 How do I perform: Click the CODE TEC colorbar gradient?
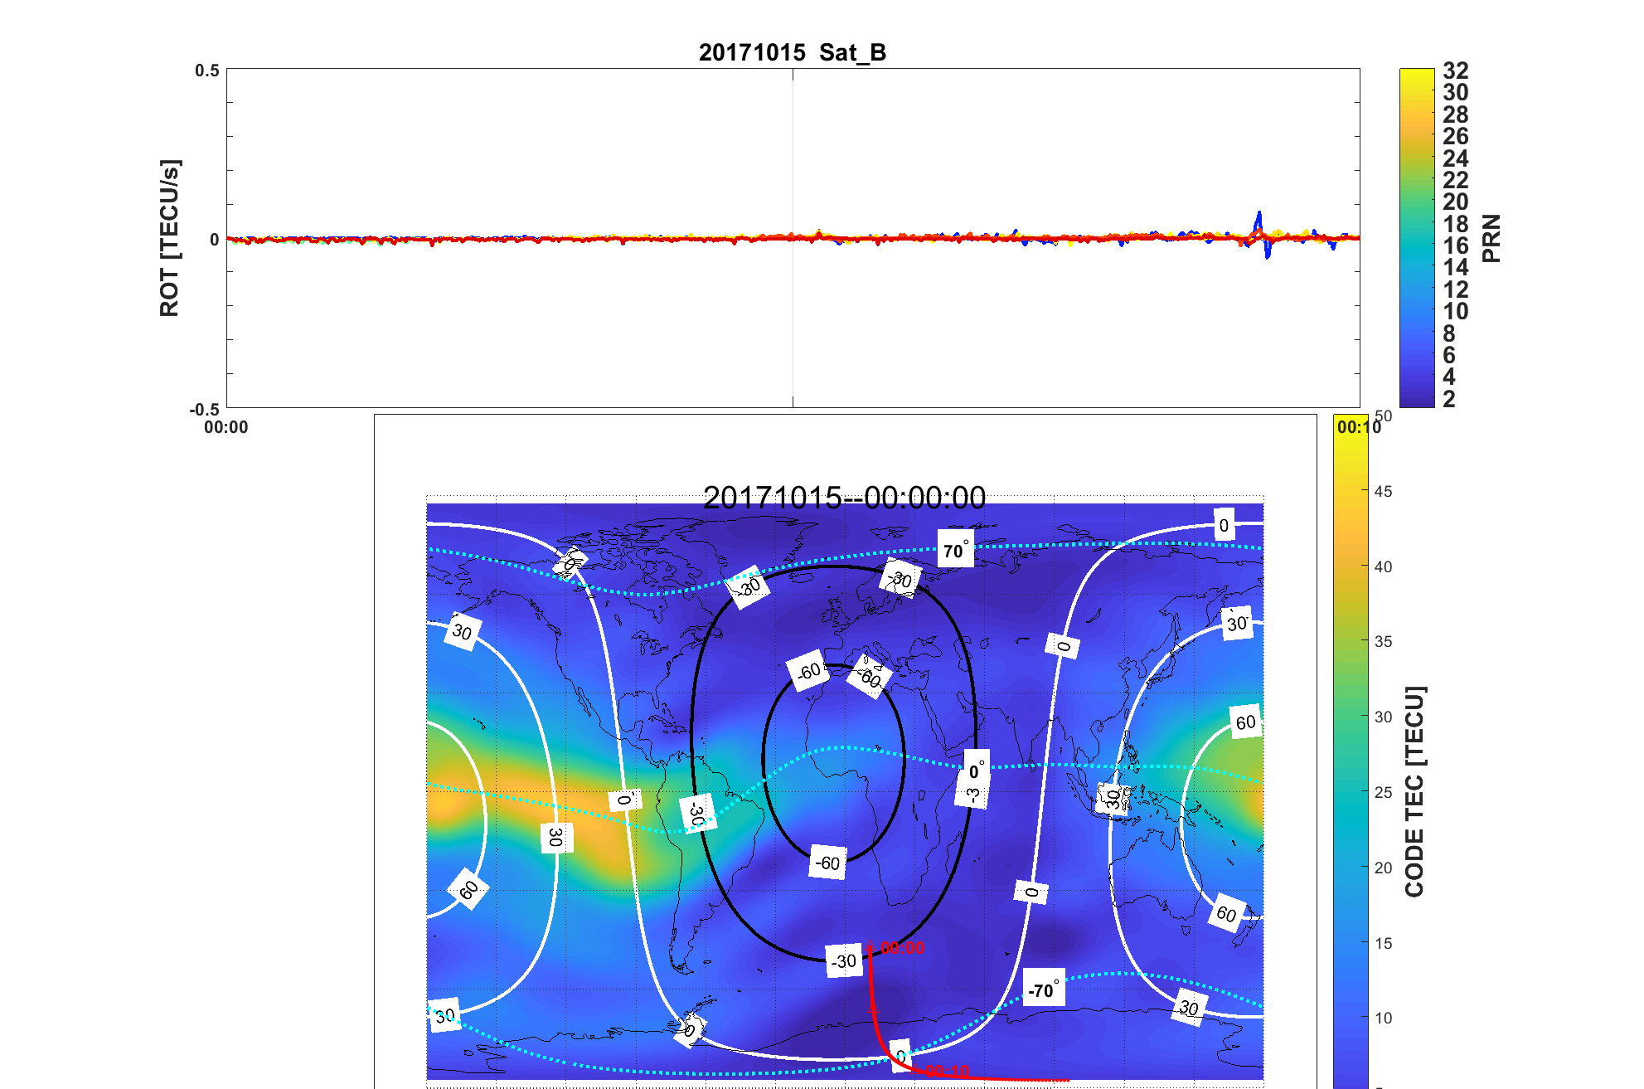[1350, 746]
